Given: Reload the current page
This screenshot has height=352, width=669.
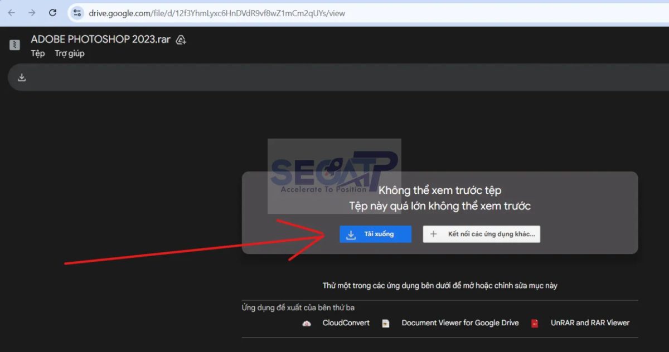Looking at the screenshot, I should [52, 13].
